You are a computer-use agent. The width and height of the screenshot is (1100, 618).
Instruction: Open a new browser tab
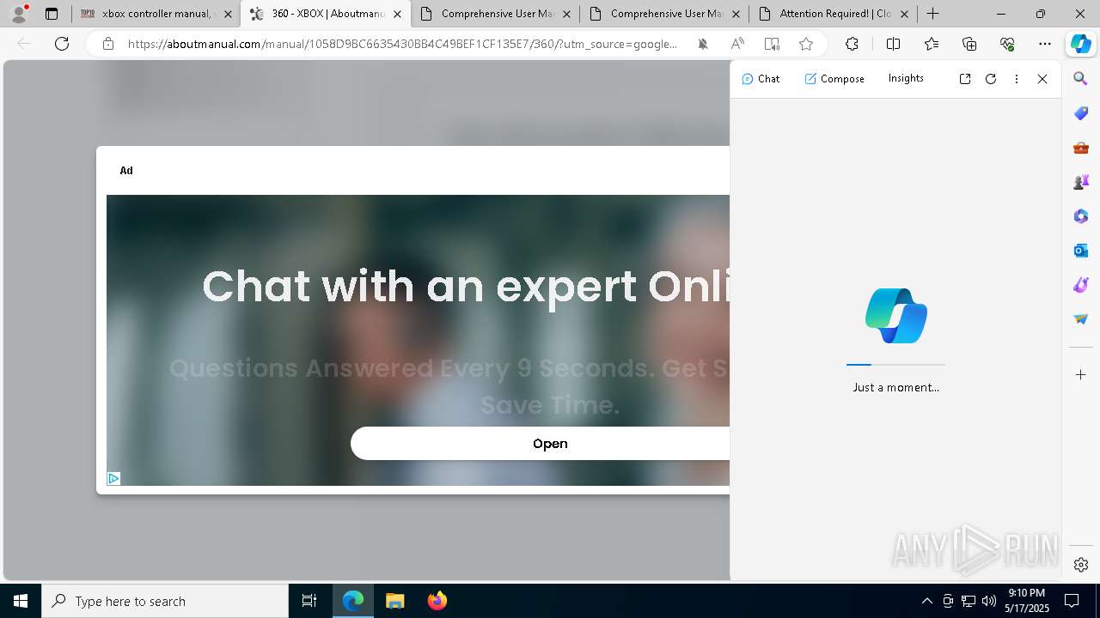(933, 14)
